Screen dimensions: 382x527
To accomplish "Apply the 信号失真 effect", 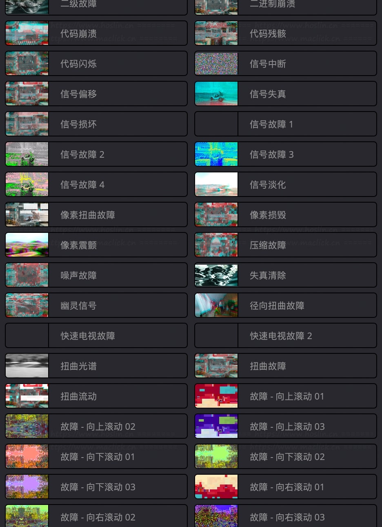I will (286, 94).
